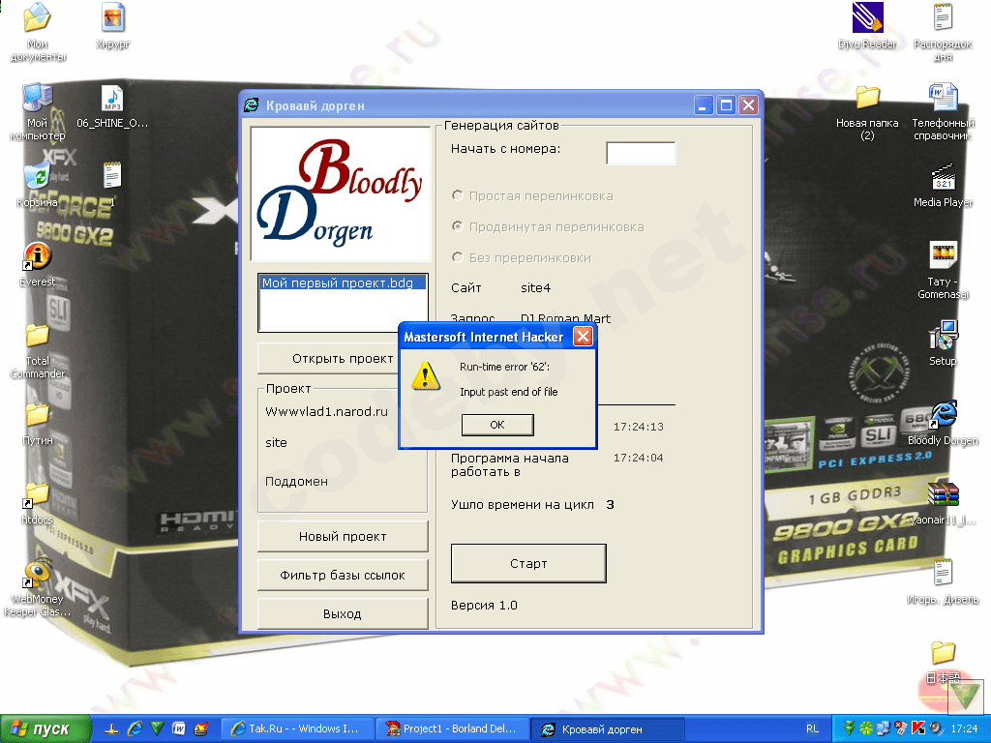This screenshot has width=991, height=743.
Task: Open the yaonair11 WinRAR archive icon
Action: pyautogui.click(x=943, y=503)
